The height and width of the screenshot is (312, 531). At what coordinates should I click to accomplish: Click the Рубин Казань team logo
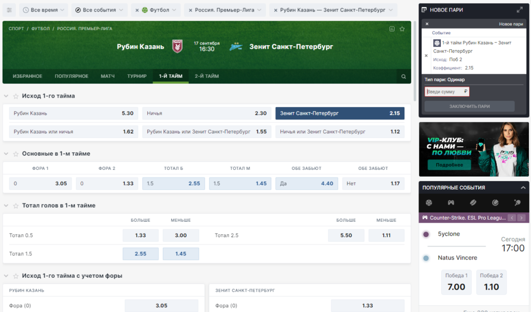point(177,46)
